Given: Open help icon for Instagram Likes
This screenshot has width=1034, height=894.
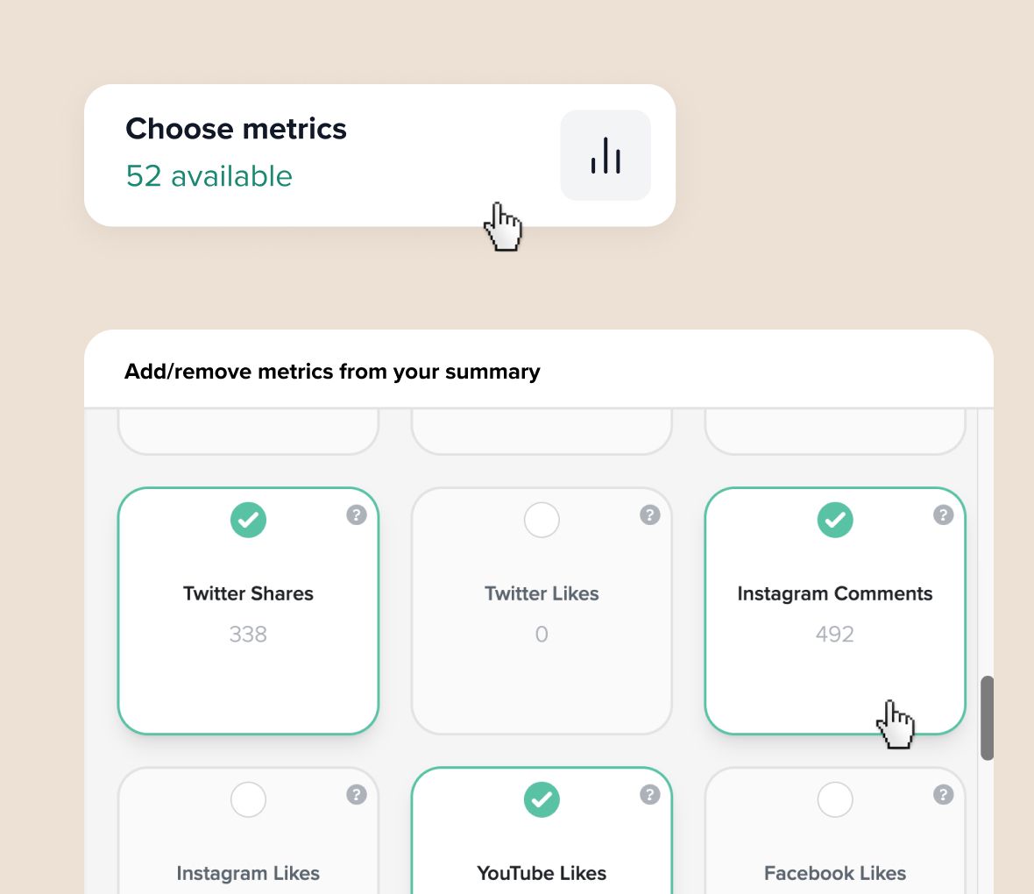Looking at the screenshot, I should [357, 794].
